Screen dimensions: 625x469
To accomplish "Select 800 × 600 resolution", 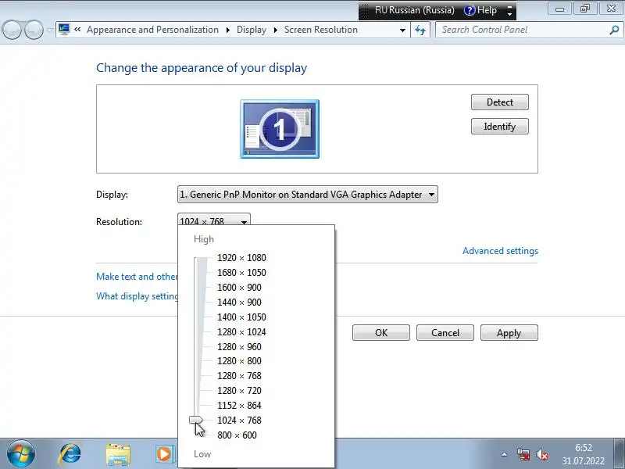I will pyautogui.click(x=237, y=435).
